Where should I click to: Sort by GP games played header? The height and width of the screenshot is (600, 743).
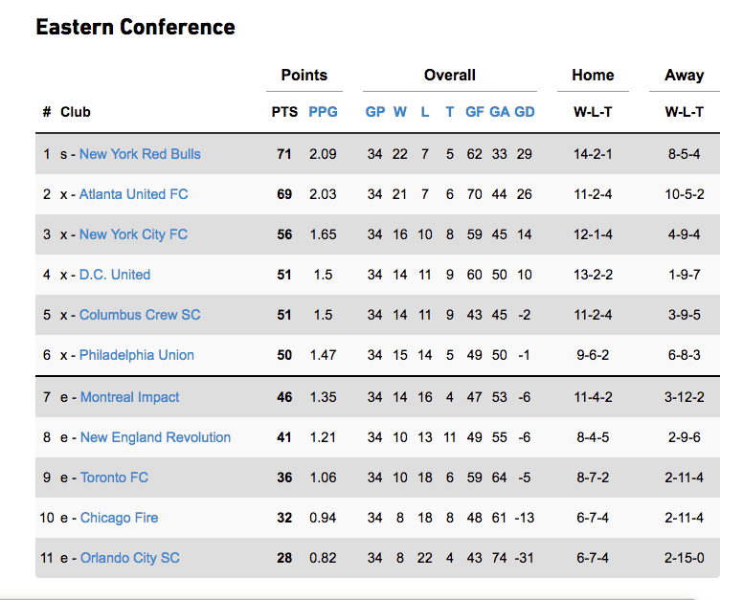coord(375,112)
